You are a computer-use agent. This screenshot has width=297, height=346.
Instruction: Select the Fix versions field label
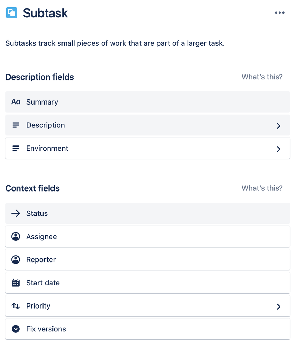coord(46,329)
